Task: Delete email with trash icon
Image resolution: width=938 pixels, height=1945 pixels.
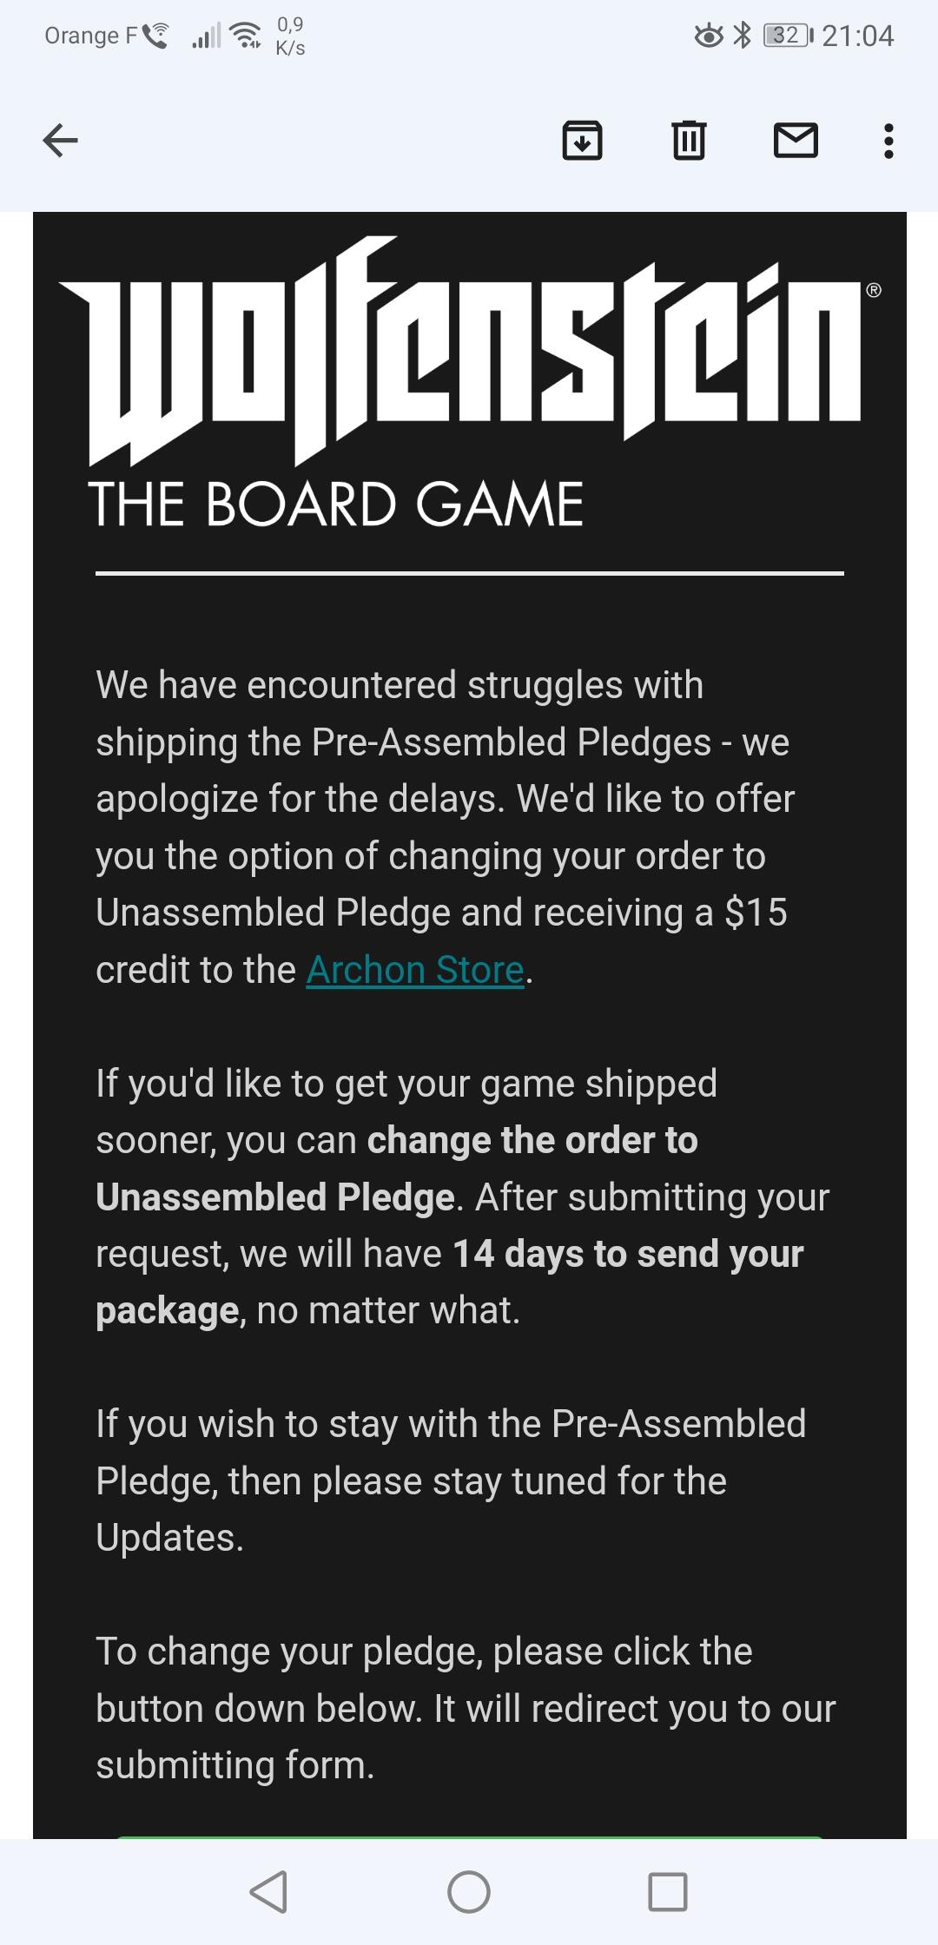Action: coord(689,140)
